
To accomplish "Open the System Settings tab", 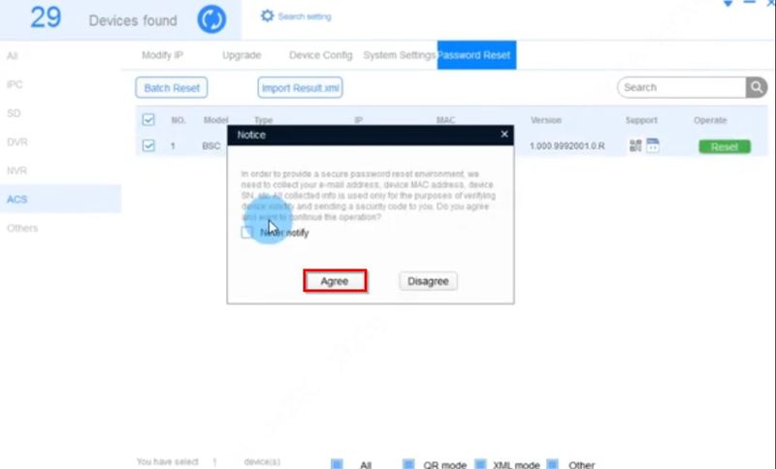I will pyautogui.click(x=400, y=55).
